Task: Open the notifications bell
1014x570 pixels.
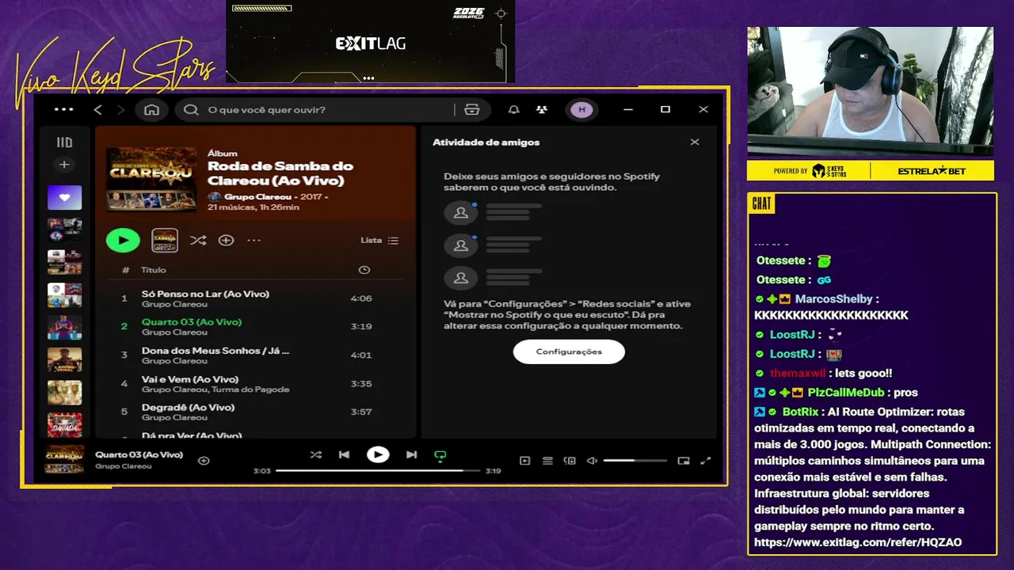Action: coord(514,110)
